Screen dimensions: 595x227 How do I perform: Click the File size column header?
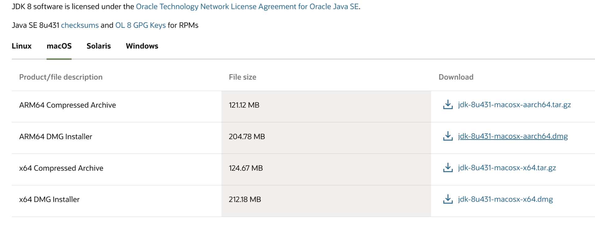pyautogui.click(x=243, y=77)
